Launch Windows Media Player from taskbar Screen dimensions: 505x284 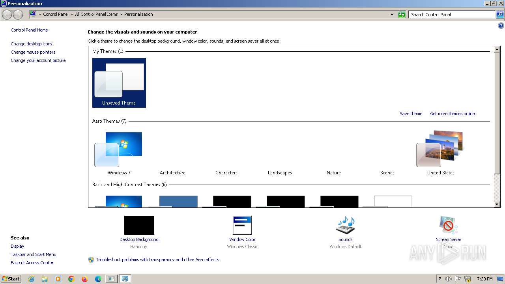(x=58, y=279)
